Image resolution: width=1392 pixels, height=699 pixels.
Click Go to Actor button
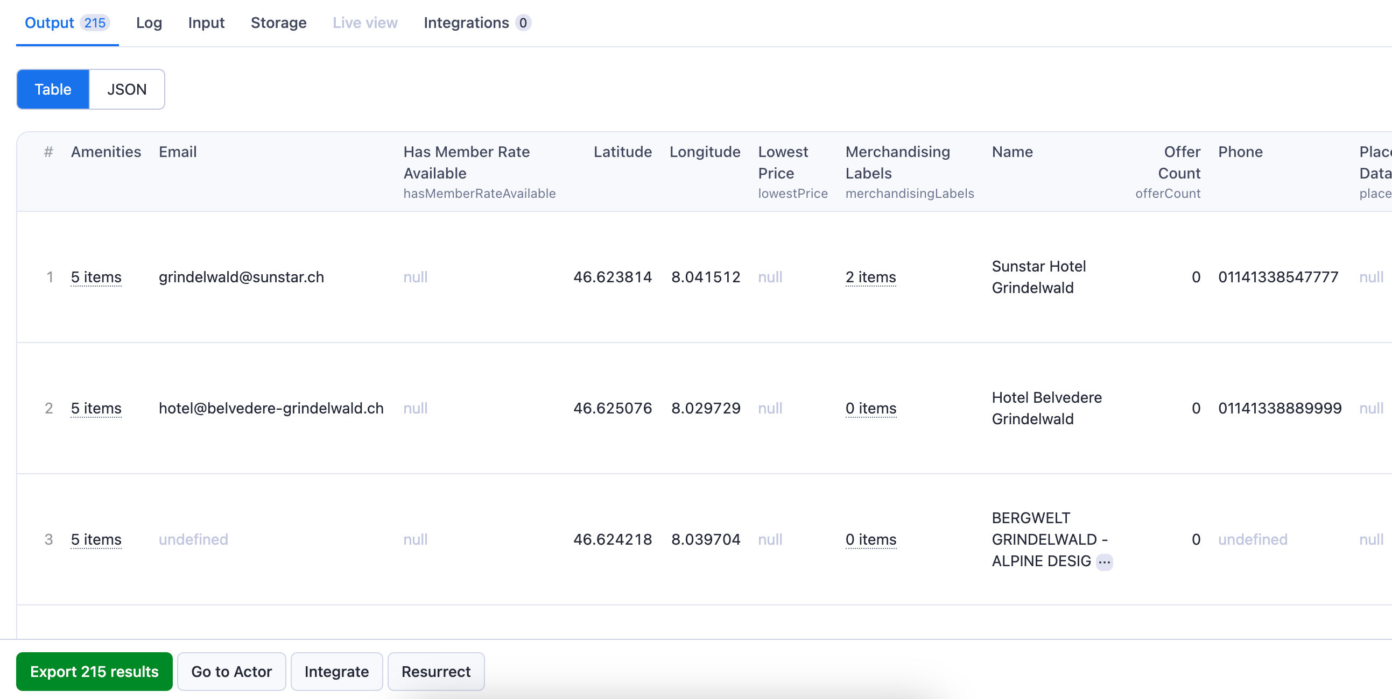[x=231, y=672]
